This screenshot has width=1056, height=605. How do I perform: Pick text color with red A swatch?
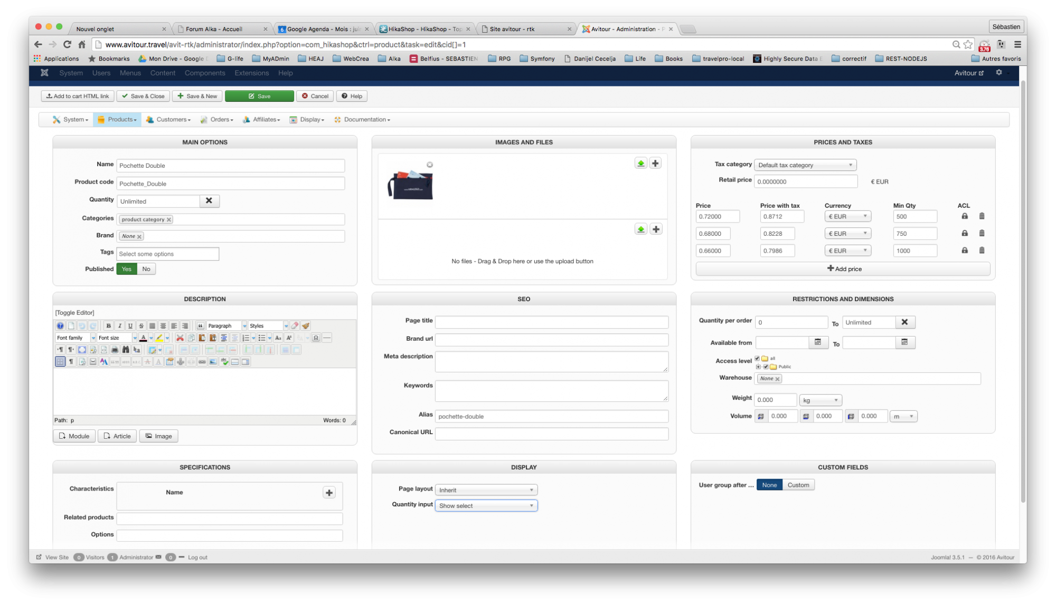pyautogui.click(x=143, y=338)
